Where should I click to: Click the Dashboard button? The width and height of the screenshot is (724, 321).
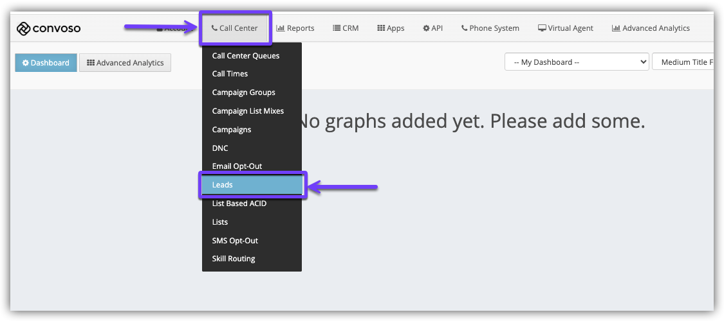[46, 63]
